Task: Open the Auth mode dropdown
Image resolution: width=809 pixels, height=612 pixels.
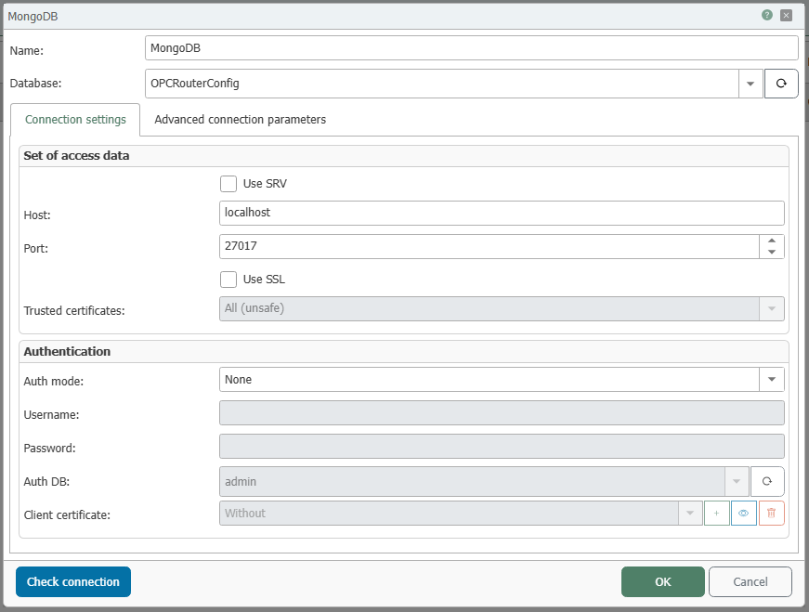Action: (x=771, y=379)
